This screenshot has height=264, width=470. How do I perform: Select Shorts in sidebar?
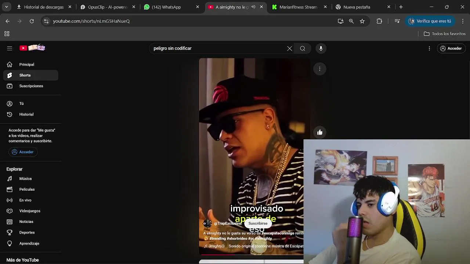point(31,75)
